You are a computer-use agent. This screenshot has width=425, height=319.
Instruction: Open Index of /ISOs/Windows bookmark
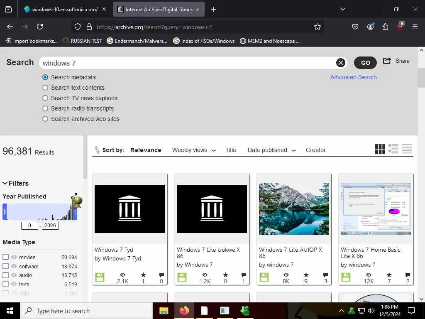(204, 41)
